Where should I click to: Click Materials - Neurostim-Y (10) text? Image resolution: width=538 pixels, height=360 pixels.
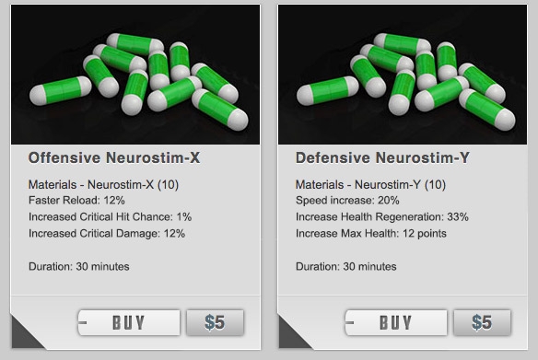click(370, 185)
